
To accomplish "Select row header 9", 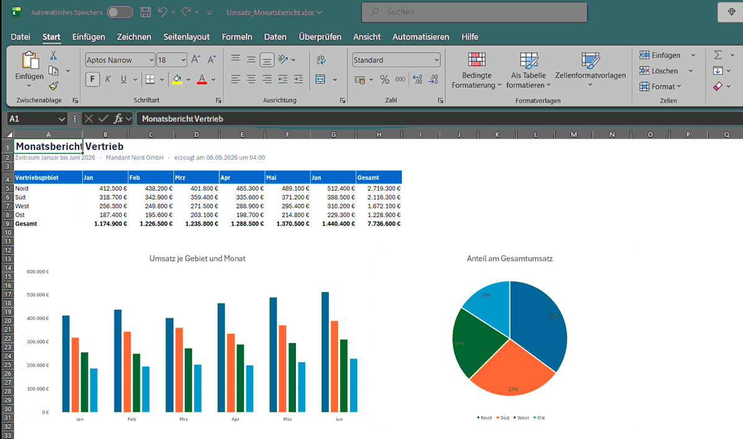I will pyautogui.click(x=7, y=224).
